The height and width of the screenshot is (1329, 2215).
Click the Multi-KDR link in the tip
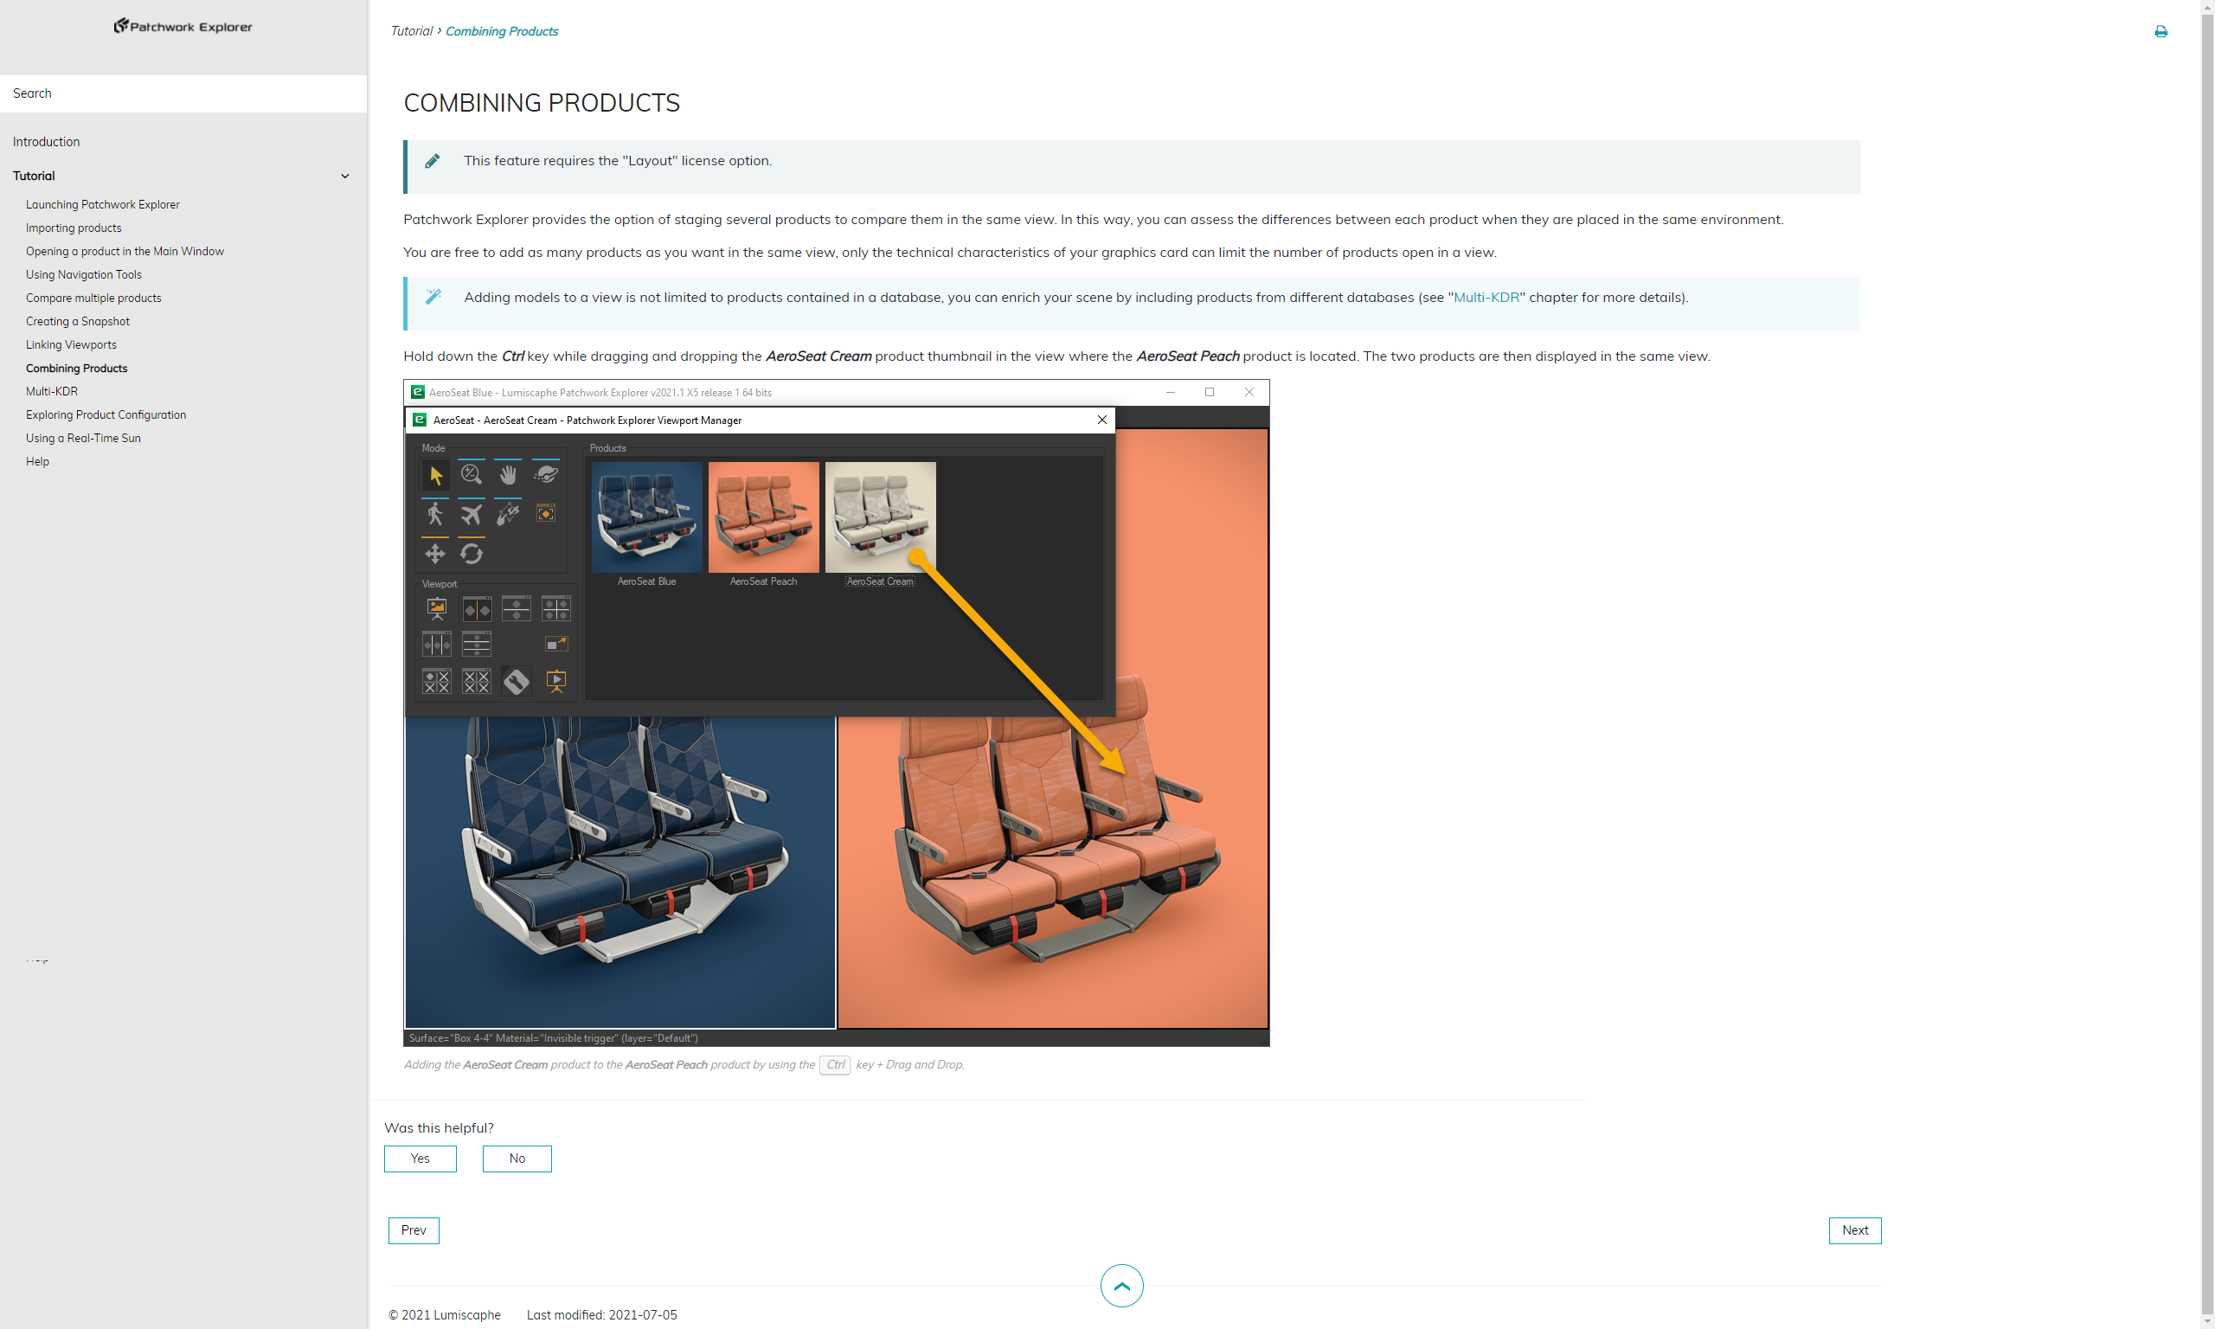1486,298
